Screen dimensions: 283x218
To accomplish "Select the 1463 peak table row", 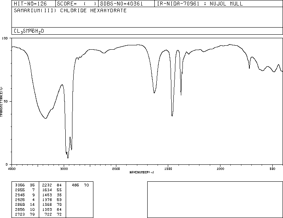I will tap(52, 195).
